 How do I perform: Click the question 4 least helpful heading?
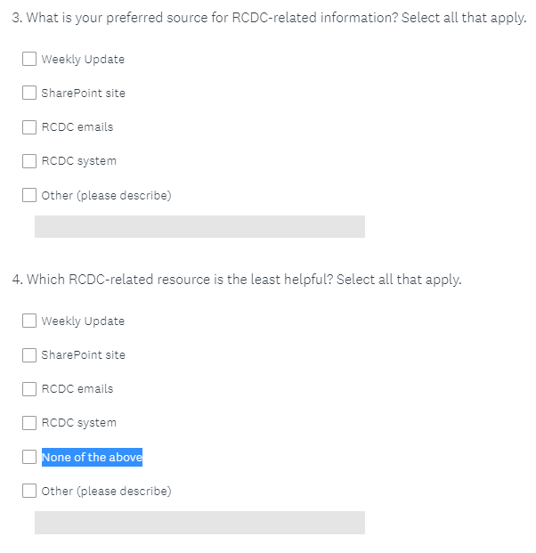(237, 280)
